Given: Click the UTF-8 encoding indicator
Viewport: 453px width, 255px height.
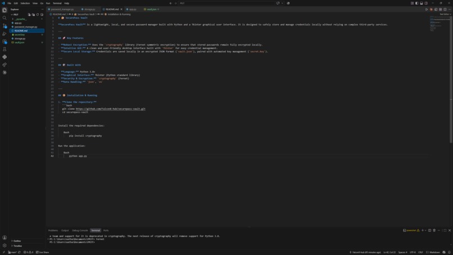Looking at the screenshot, I should pos(413,252).
